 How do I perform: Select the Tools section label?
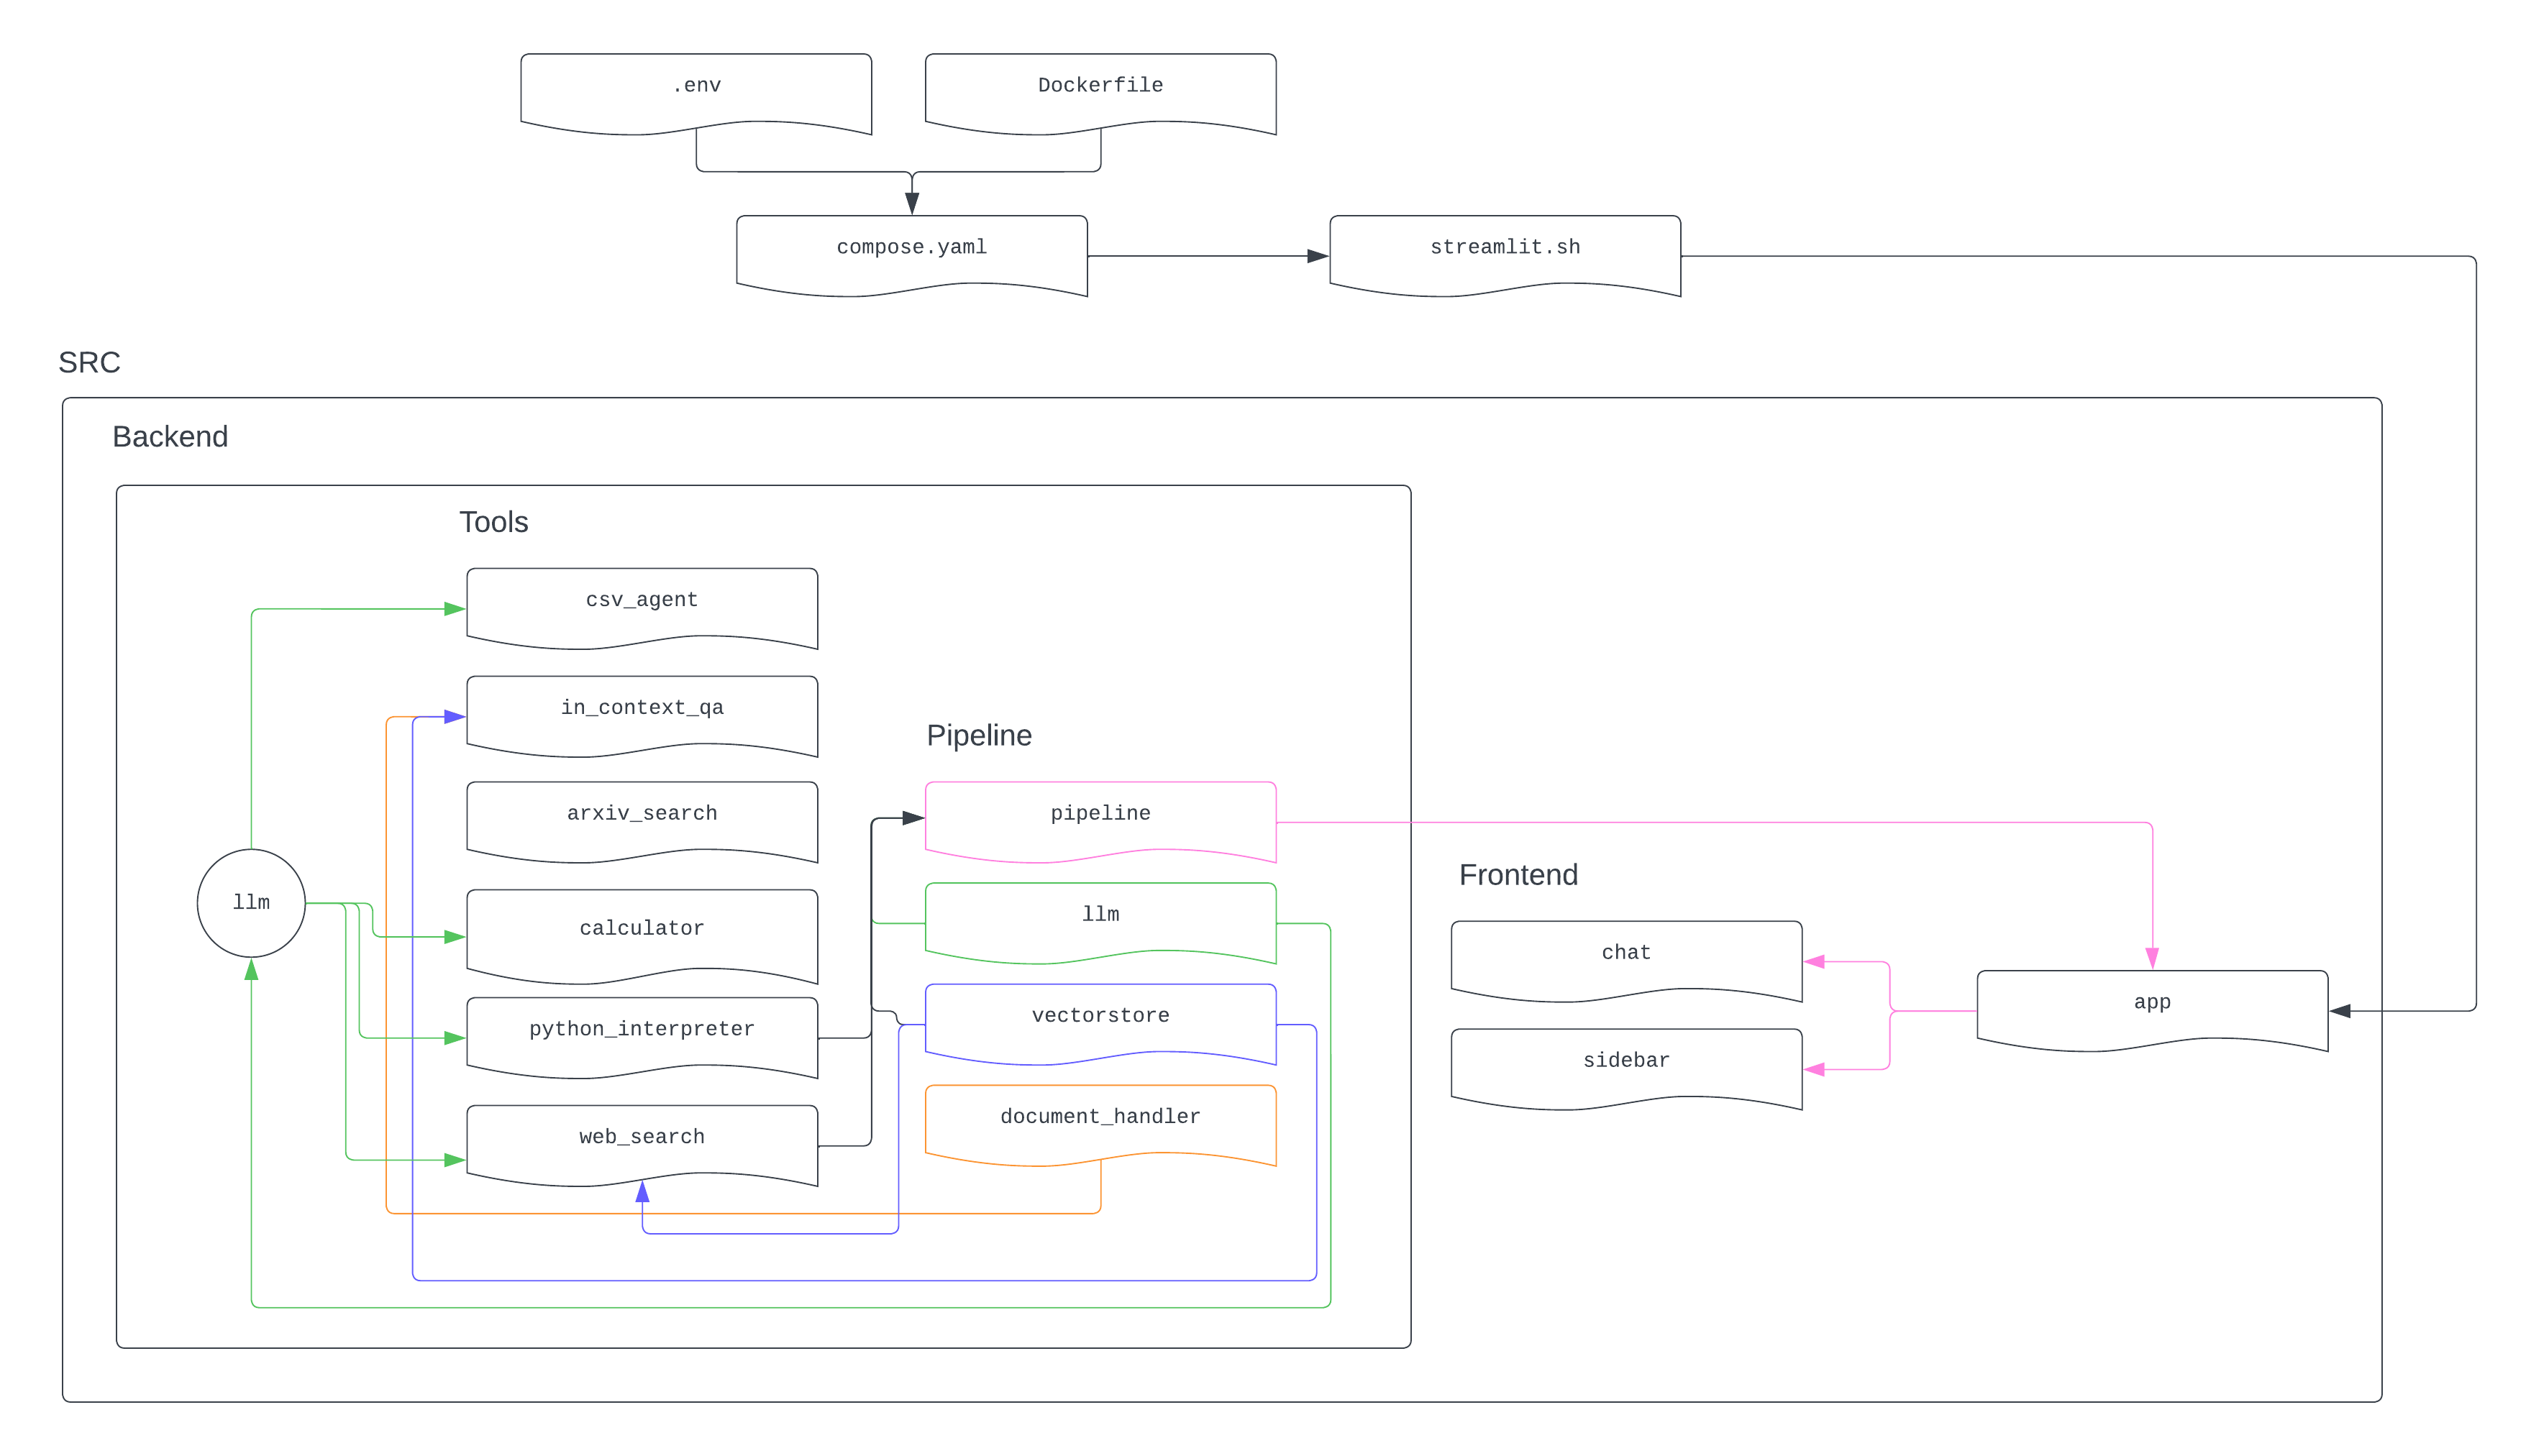493,522
